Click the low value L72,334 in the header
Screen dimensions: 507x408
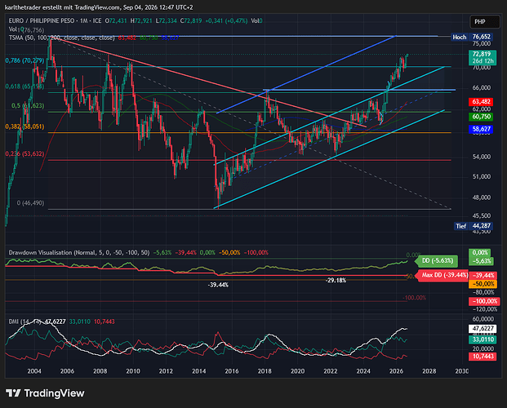167,20
